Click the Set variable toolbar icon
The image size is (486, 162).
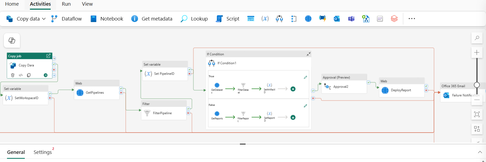tap(265, 19)
